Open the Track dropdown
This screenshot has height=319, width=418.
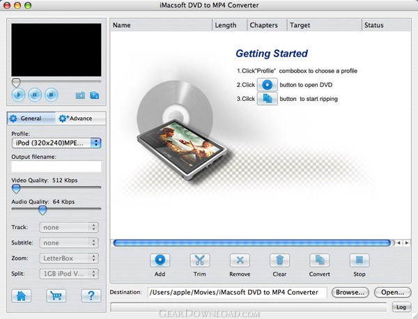(x=69, y=227)
